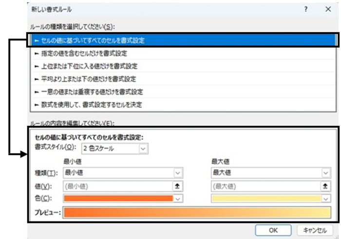Select 上位または下位に入る値だけを書式設定 rule
This screenshot has width=341, height=239.
point(87,66)
